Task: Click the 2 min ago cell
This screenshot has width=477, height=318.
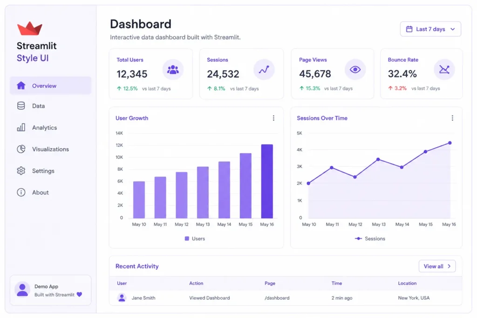Action: (341, 298)
